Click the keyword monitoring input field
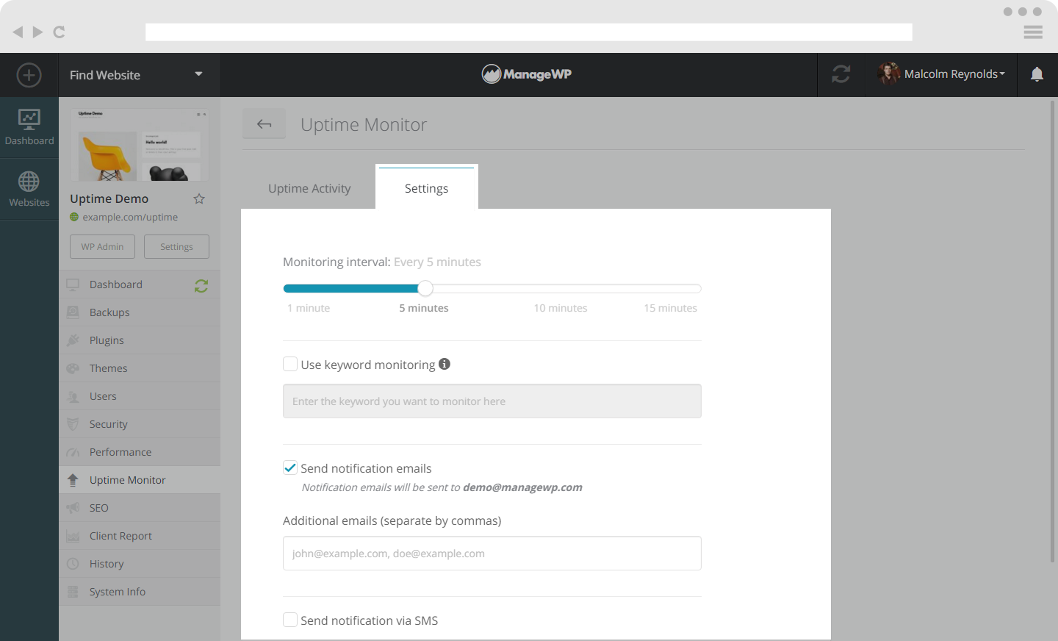Viewport: 1058px width, 641px height. point(492,401)
